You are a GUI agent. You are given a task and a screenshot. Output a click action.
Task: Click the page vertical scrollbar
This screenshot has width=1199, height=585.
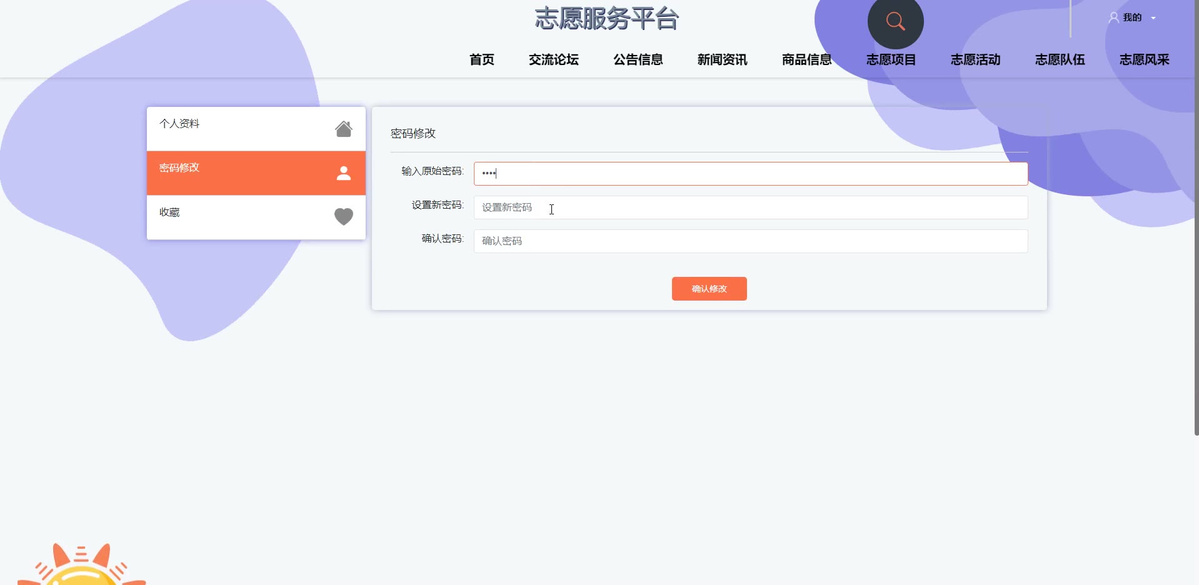click(x=1196, y=217)
